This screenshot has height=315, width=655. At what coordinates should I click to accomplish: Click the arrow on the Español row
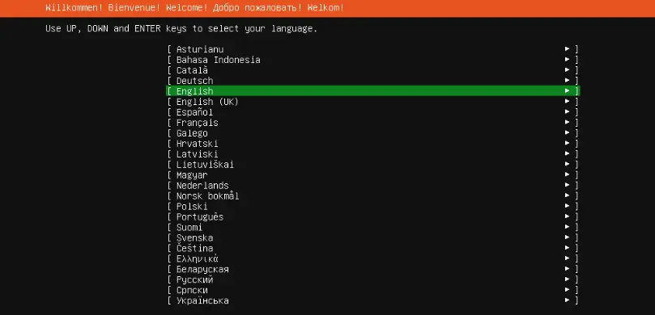coord(567,111)
